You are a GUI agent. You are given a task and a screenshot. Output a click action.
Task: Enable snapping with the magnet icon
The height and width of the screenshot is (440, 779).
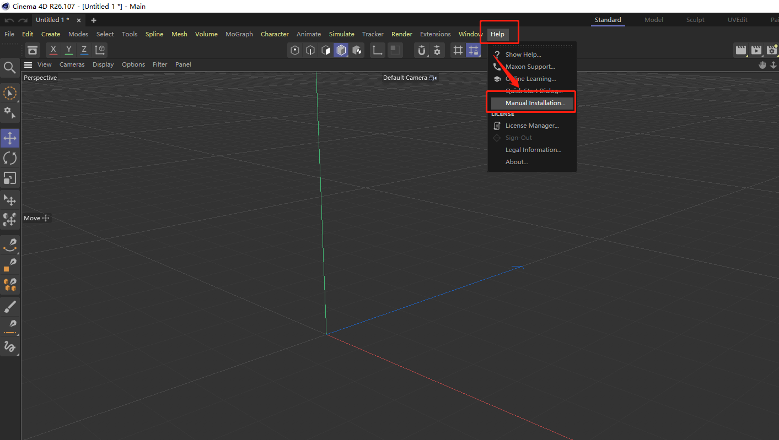(421, 50)
